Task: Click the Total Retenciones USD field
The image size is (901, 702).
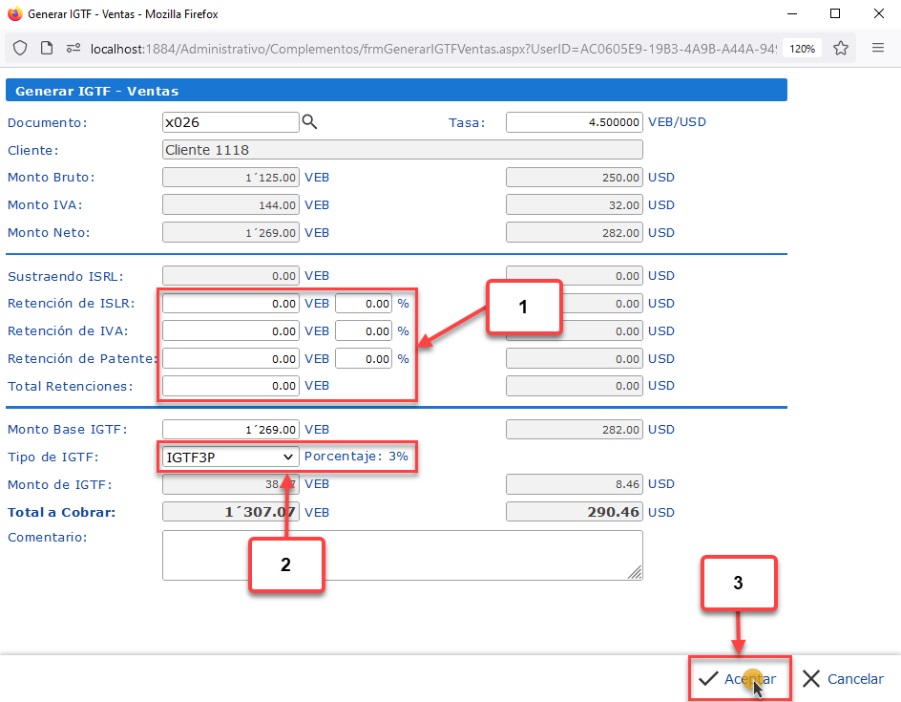Action: point(574,385)
